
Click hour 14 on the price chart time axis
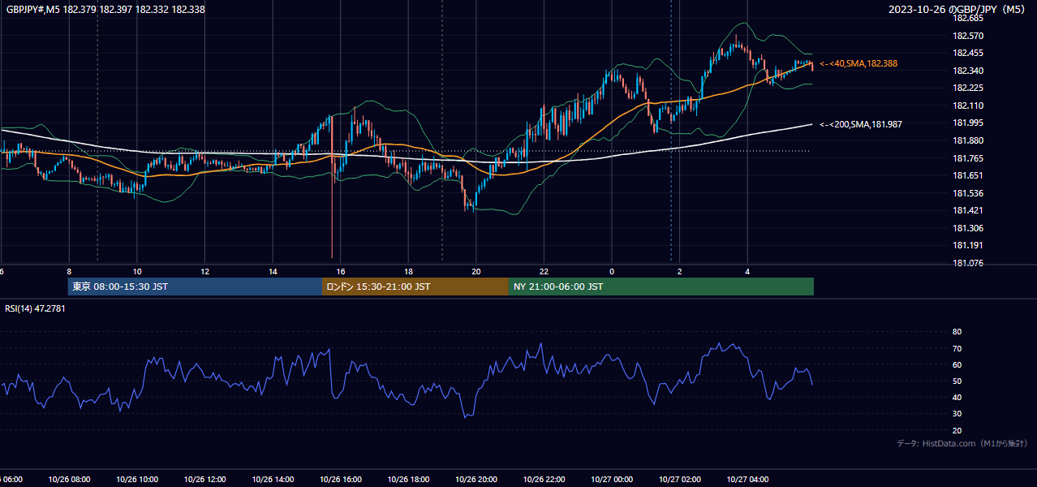pyautogui.click(x=273, y=272)
